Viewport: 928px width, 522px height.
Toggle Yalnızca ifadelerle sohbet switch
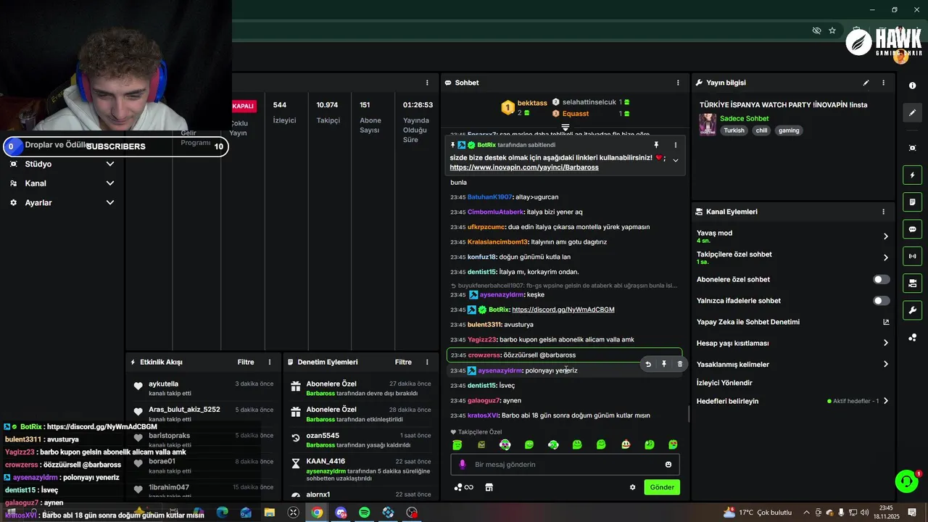pyautogui.click(x=881, y=300)
